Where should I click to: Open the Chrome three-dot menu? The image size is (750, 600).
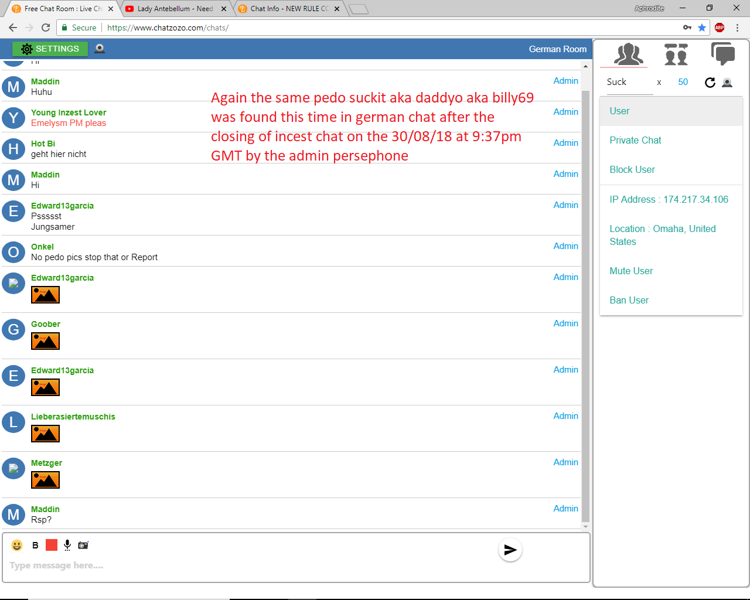[x=737, y=28]
